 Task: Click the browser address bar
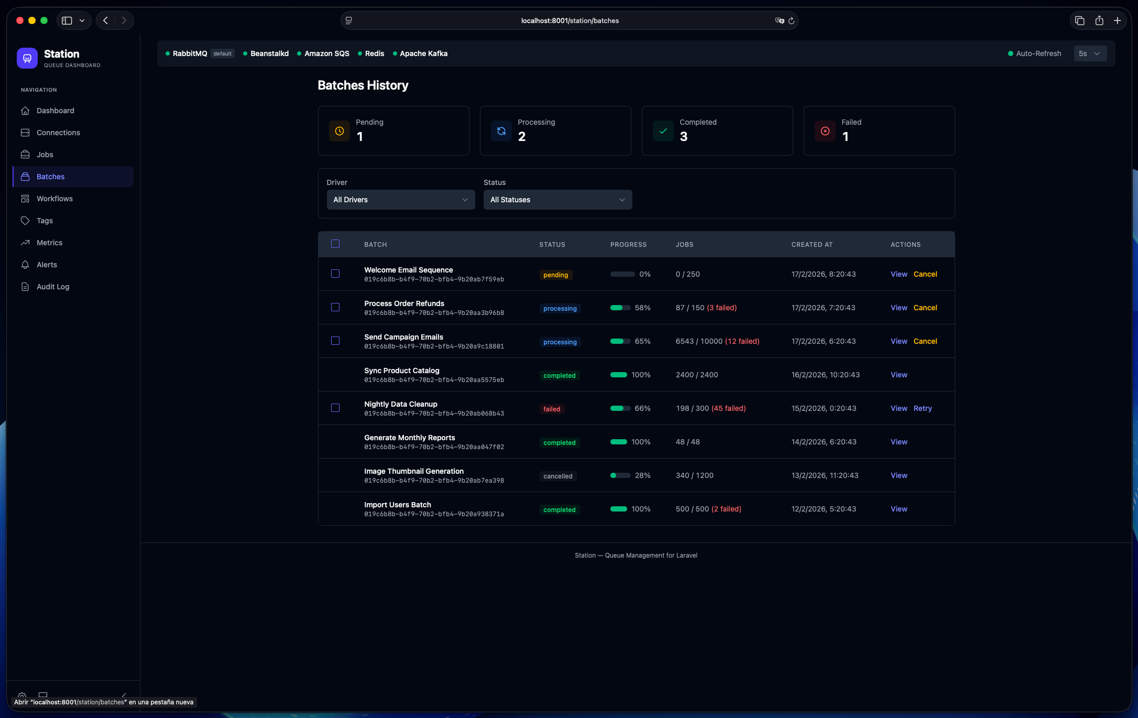point(569,20)
